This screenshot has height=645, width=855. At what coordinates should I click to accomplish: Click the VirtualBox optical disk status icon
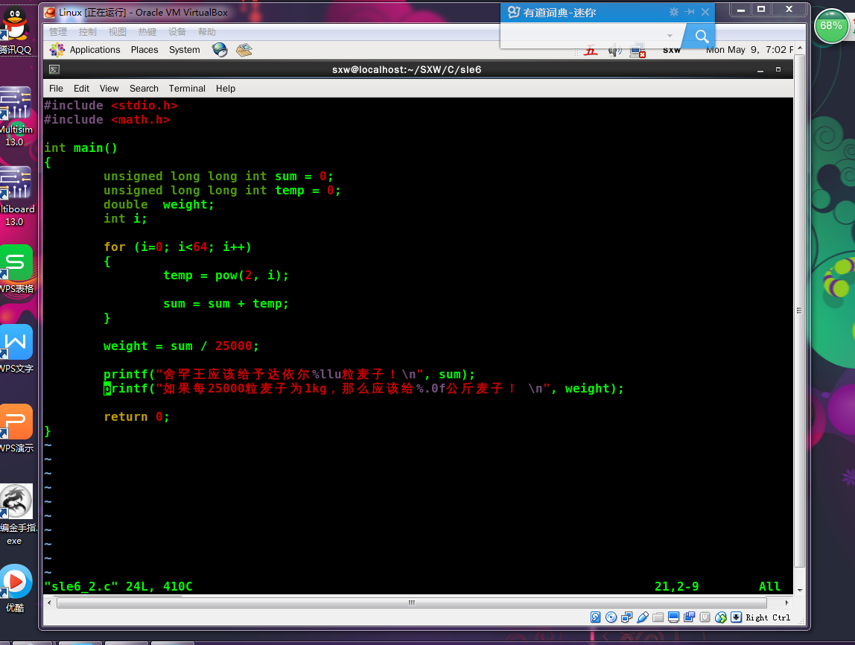tap(611, 617)
